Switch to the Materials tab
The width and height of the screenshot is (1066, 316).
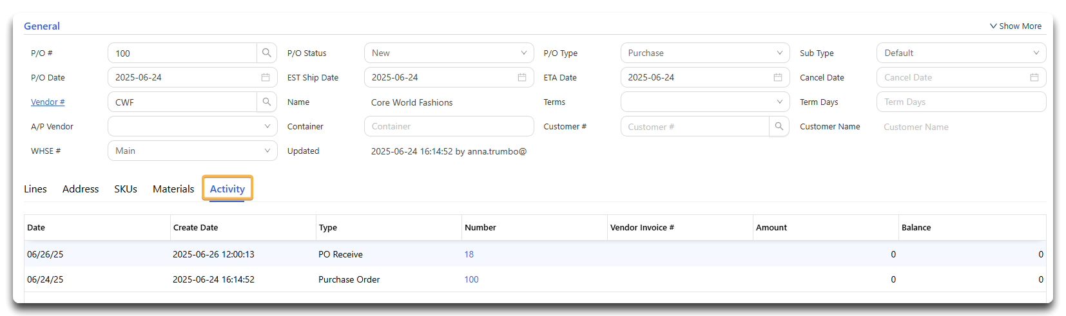(173, 189)
